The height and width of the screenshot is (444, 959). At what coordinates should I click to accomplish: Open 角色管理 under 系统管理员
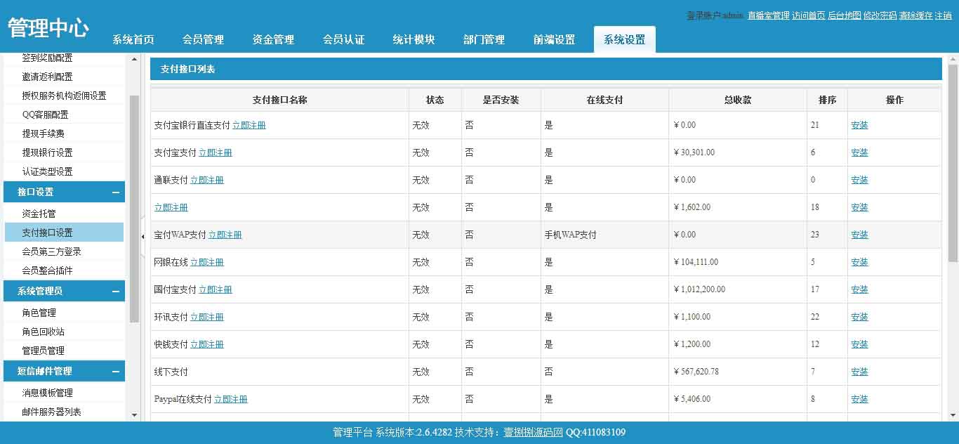click(x=39, y=313)
